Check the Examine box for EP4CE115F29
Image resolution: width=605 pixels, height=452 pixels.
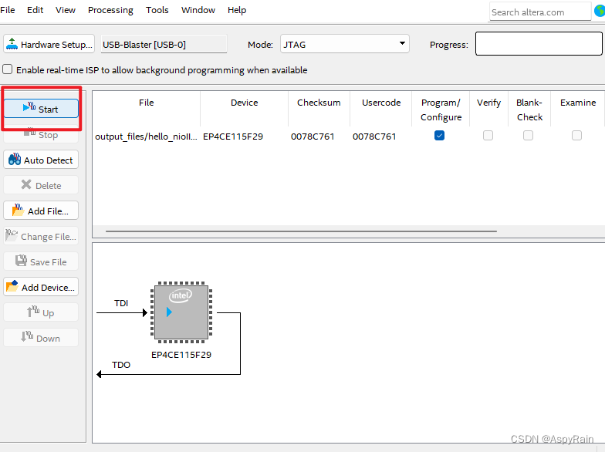(x=577, y=136)
